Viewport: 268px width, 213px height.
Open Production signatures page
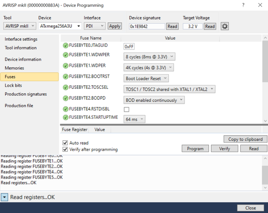point(25,94)
